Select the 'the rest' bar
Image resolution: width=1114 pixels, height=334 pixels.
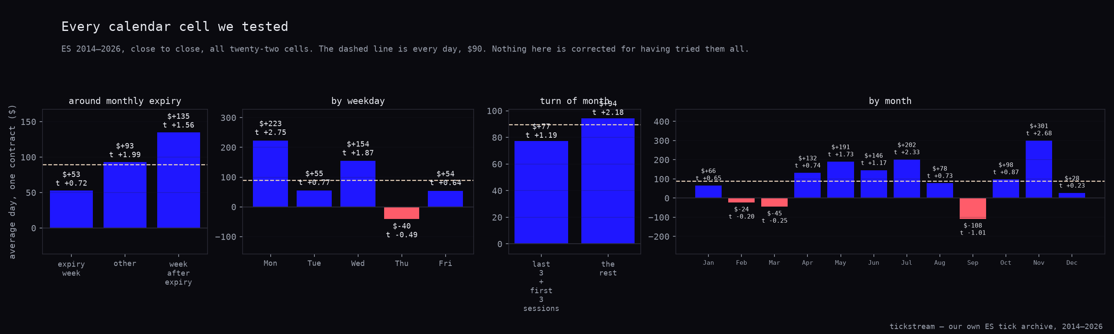[608, 181]
